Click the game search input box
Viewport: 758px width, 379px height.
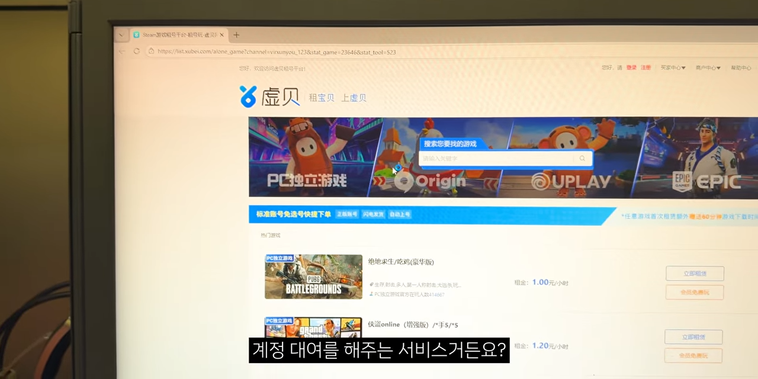[x=496, y=158]
